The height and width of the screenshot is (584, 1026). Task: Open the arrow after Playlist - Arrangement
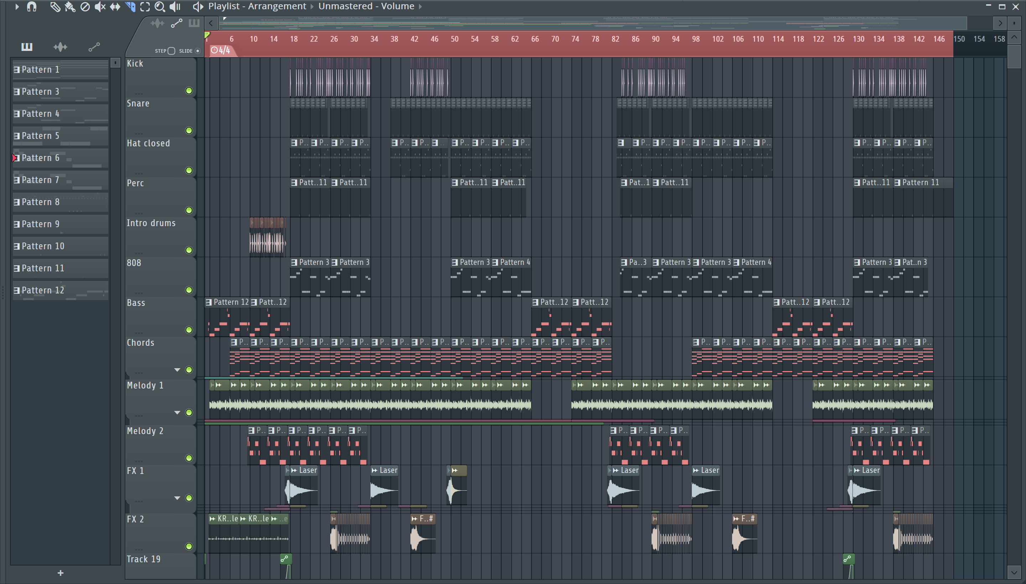(x=312, y=6)
